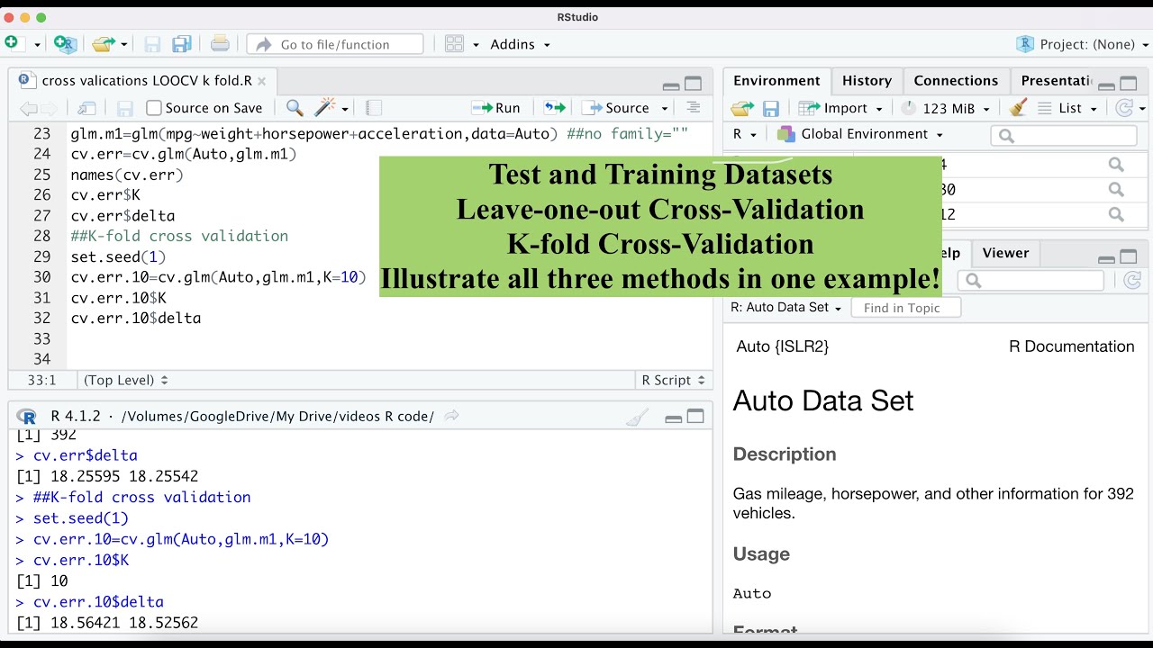Minimize the source editor pane
The width and height of the screenshot is (1153, 648).
[x=671, y=85]
